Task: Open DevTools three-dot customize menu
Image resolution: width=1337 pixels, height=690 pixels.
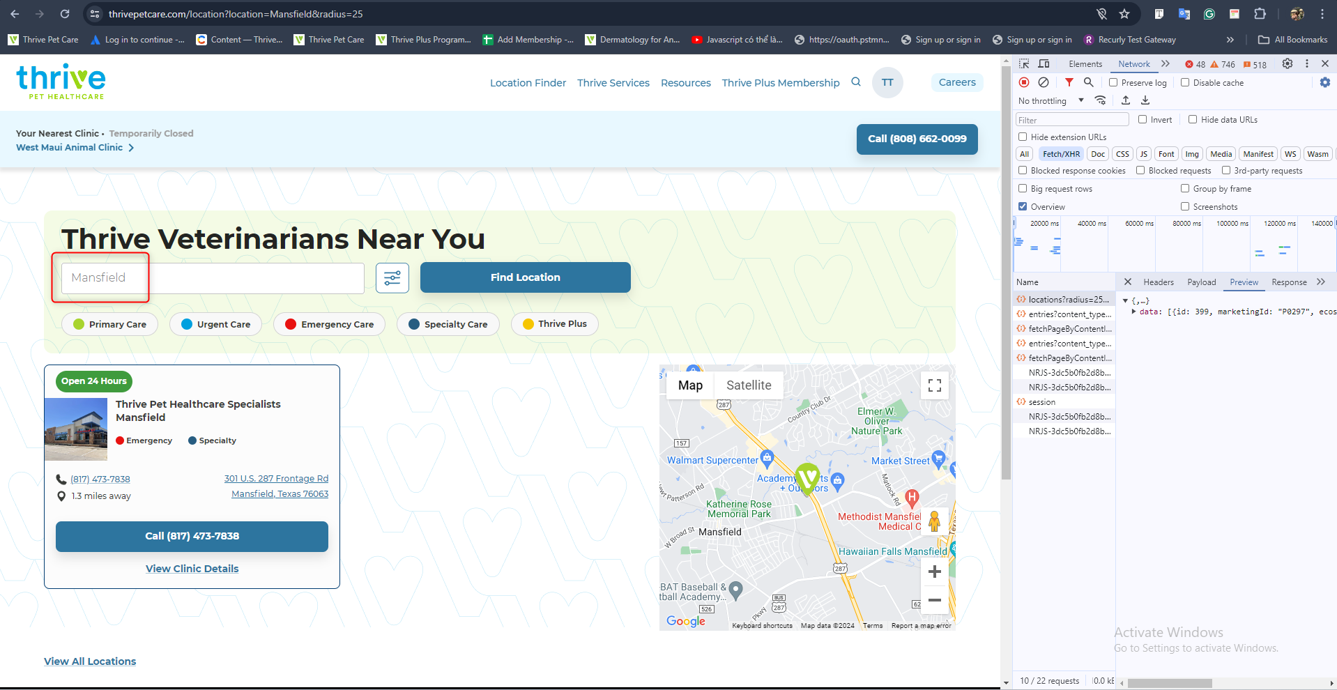Action: pos(1307,63)
